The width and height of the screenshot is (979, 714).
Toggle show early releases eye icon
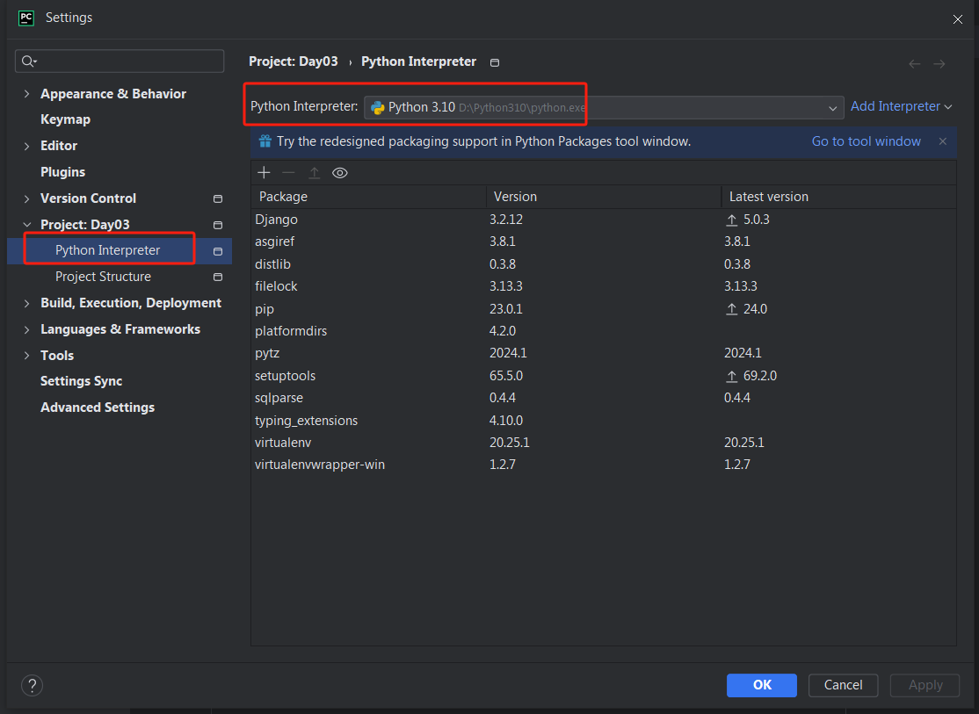(339, 173)
